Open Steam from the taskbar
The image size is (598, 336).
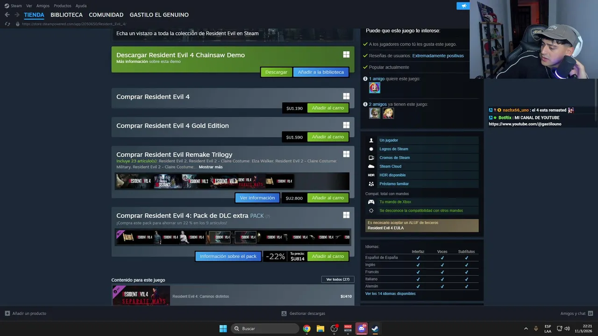tap(375, 329)
